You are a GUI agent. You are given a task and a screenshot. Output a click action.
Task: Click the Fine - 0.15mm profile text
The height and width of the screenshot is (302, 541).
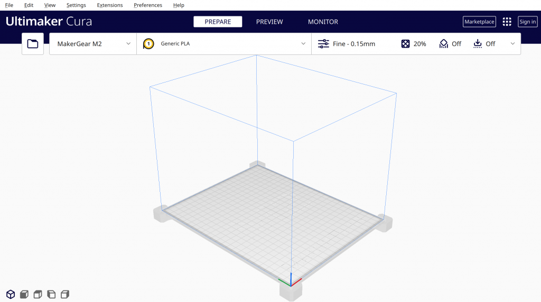tap(353, 44)
